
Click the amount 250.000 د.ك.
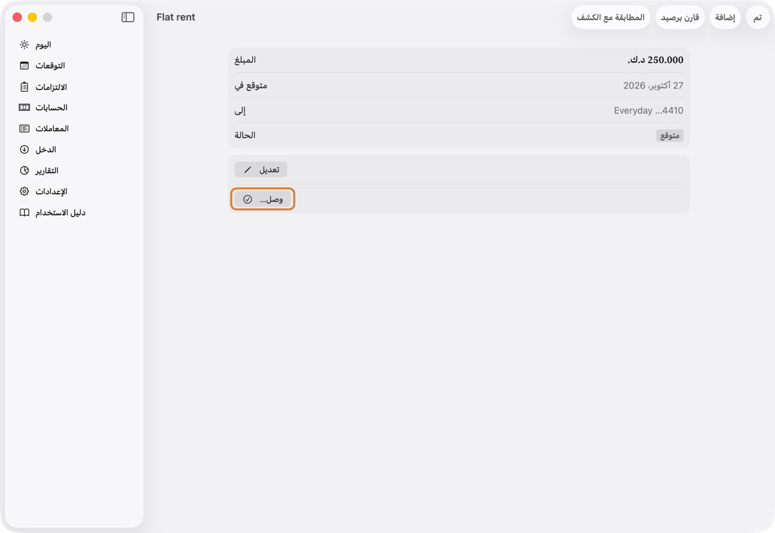655,60
